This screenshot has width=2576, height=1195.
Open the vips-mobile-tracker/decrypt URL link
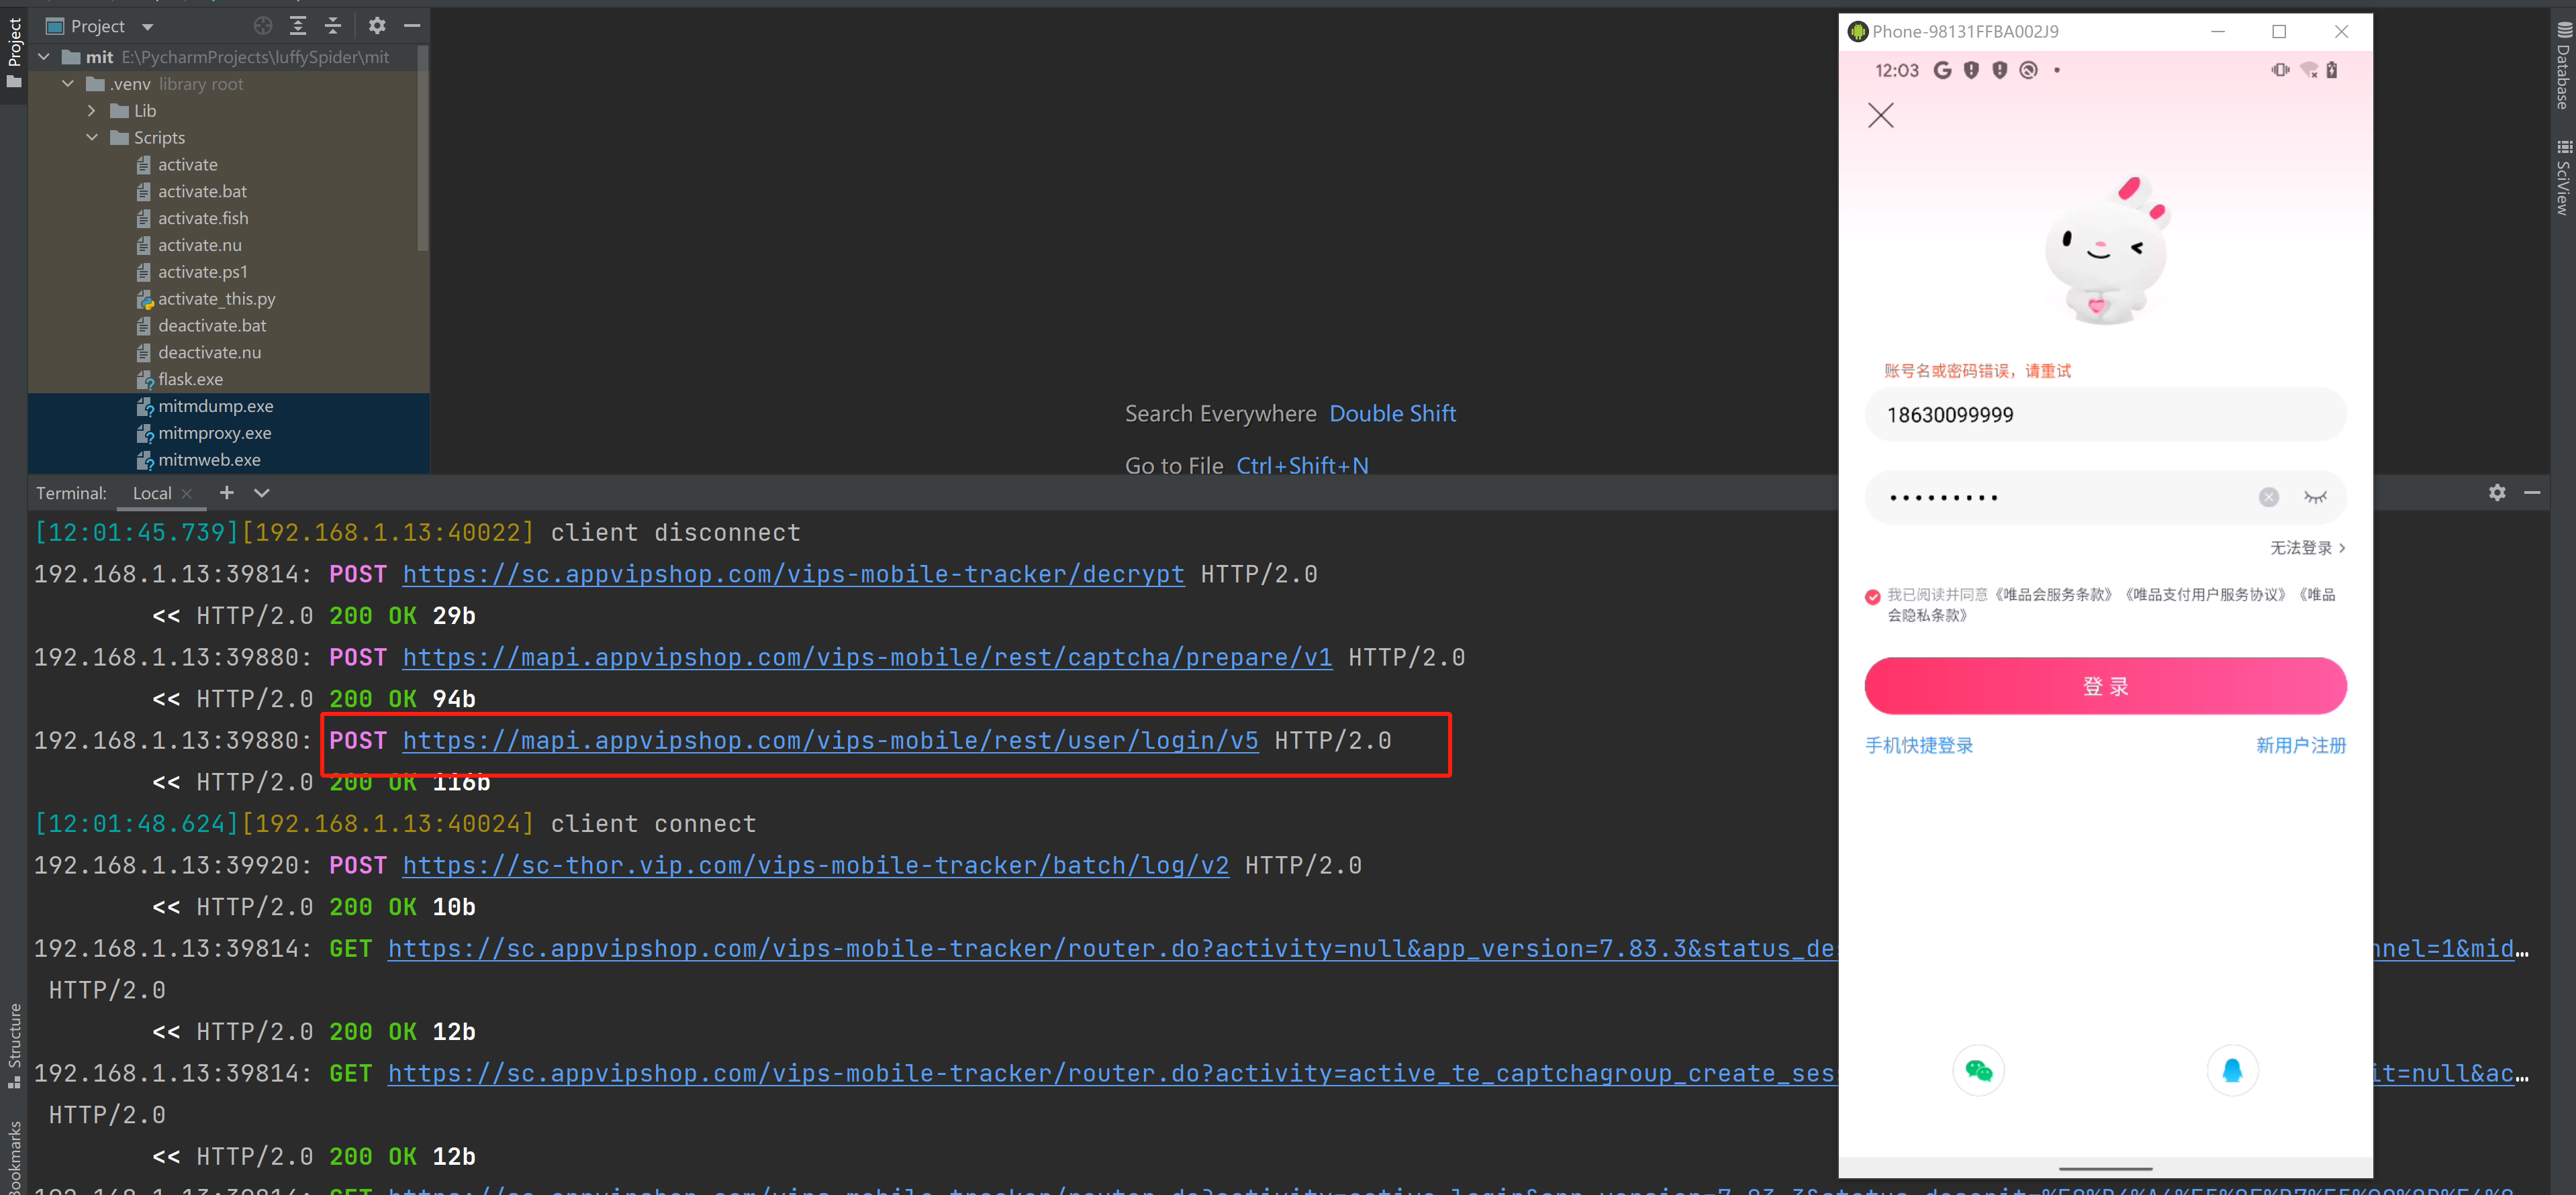coord(793,574)
